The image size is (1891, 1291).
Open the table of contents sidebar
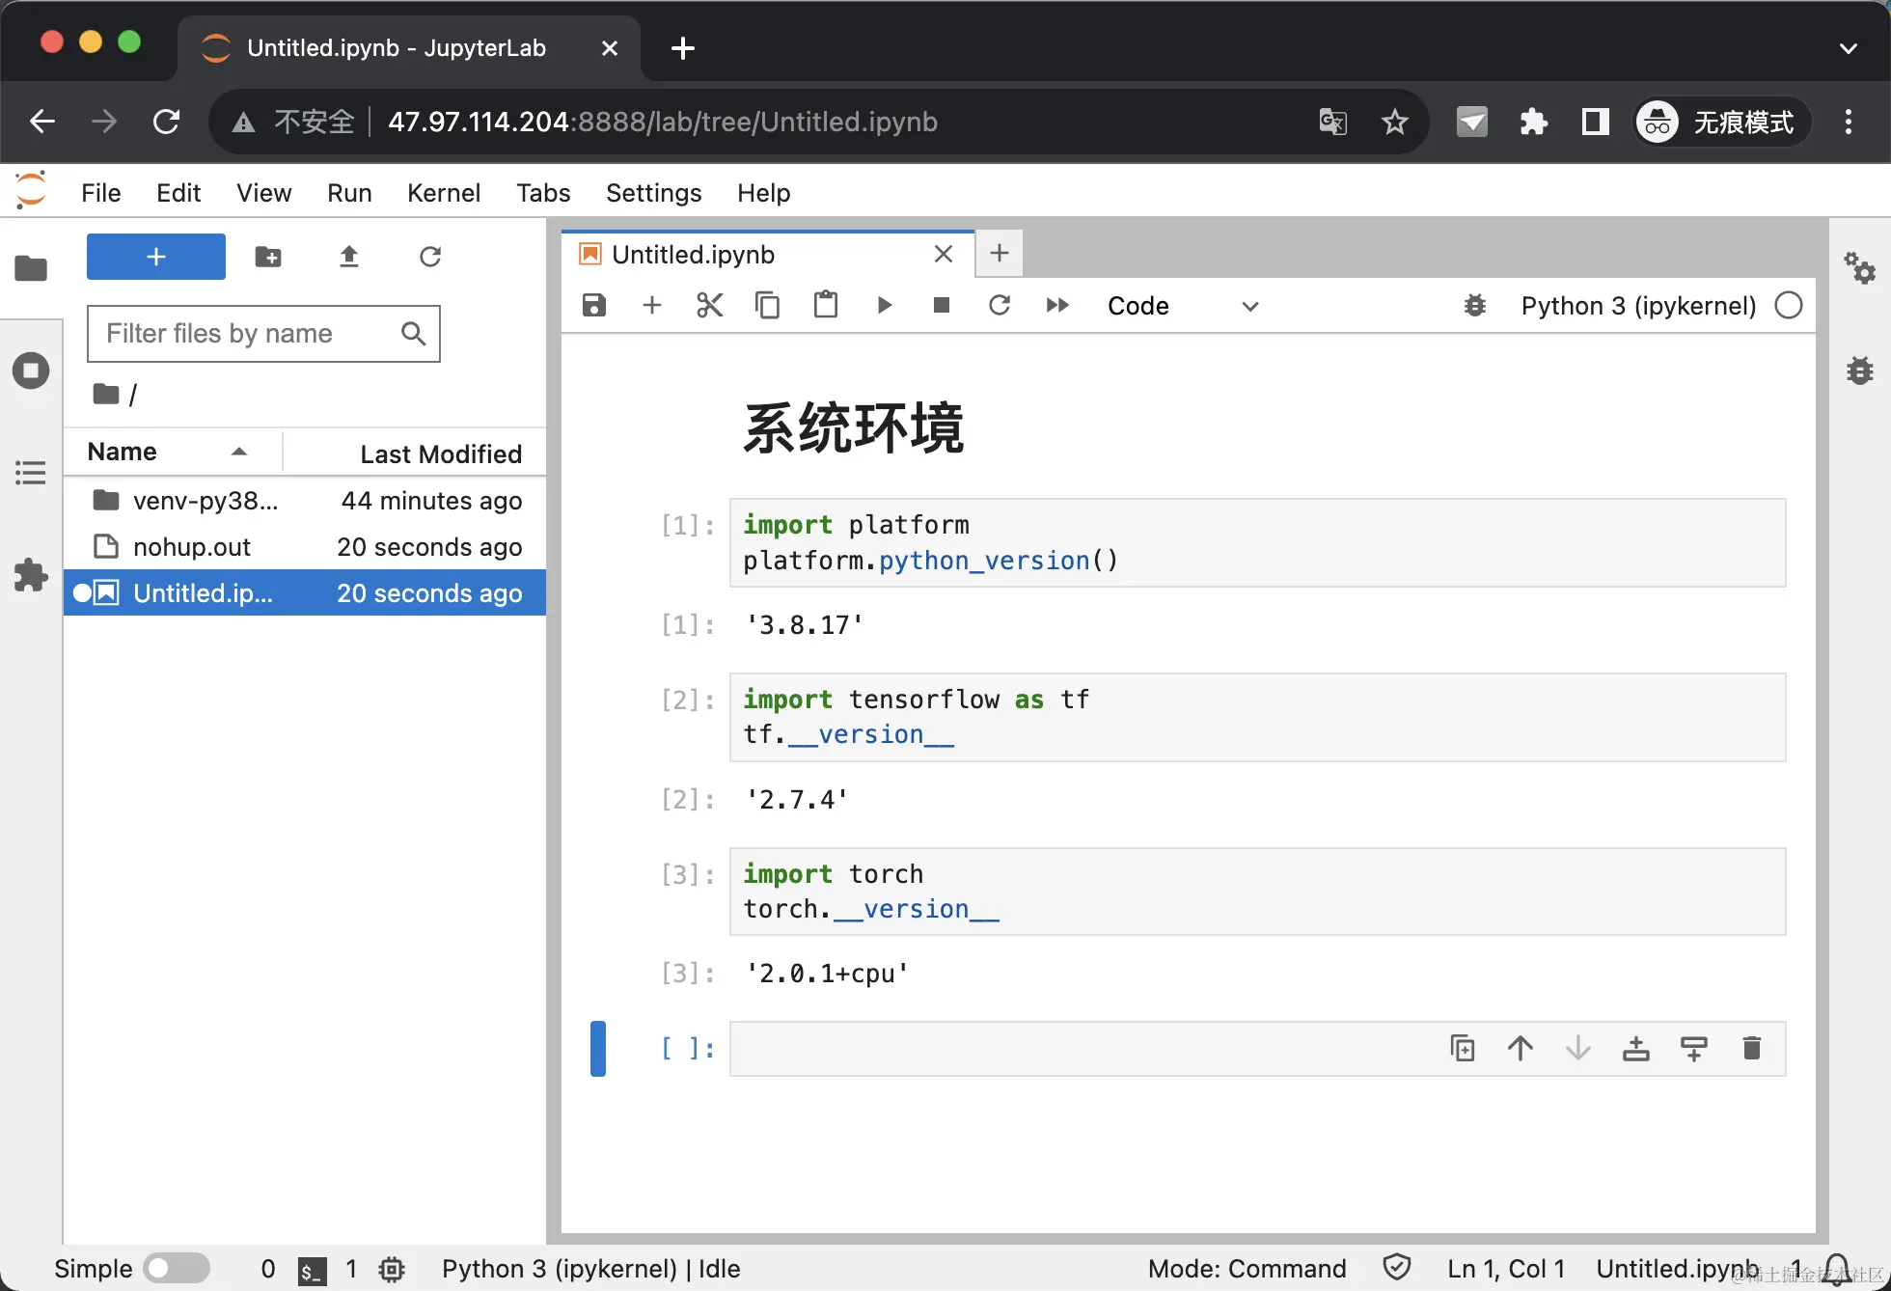(x=31, y=473)
